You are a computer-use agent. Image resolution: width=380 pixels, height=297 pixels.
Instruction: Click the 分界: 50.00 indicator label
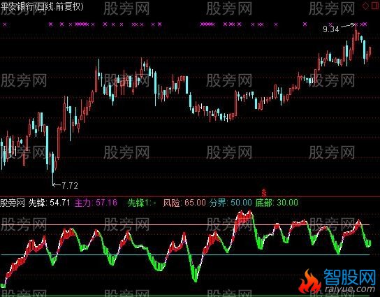(231, 203)
